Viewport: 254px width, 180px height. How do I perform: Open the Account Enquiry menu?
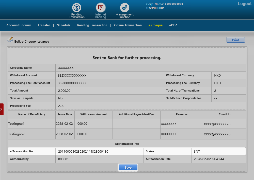[19, 25]
